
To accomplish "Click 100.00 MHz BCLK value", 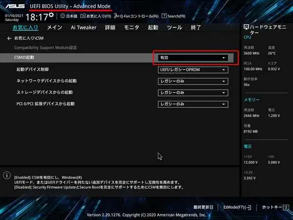I will 253,69.
